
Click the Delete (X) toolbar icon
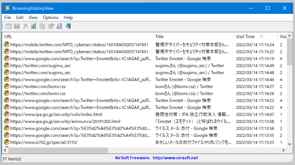26,26
